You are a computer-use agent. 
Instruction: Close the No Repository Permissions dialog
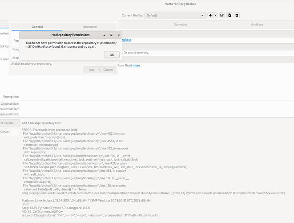pyautogui.click(x=118, y=35)
